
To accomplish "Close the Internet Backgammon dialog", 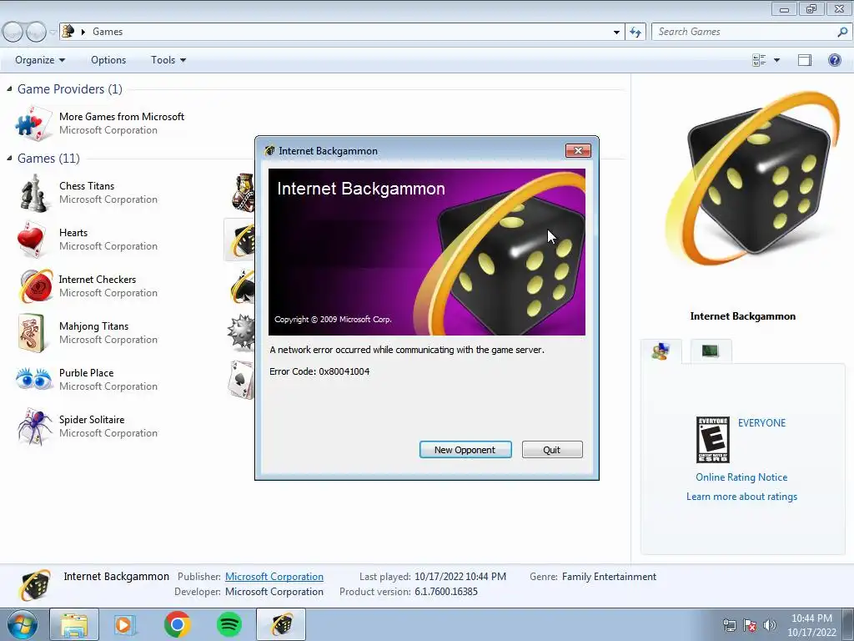I will (578, 151).
